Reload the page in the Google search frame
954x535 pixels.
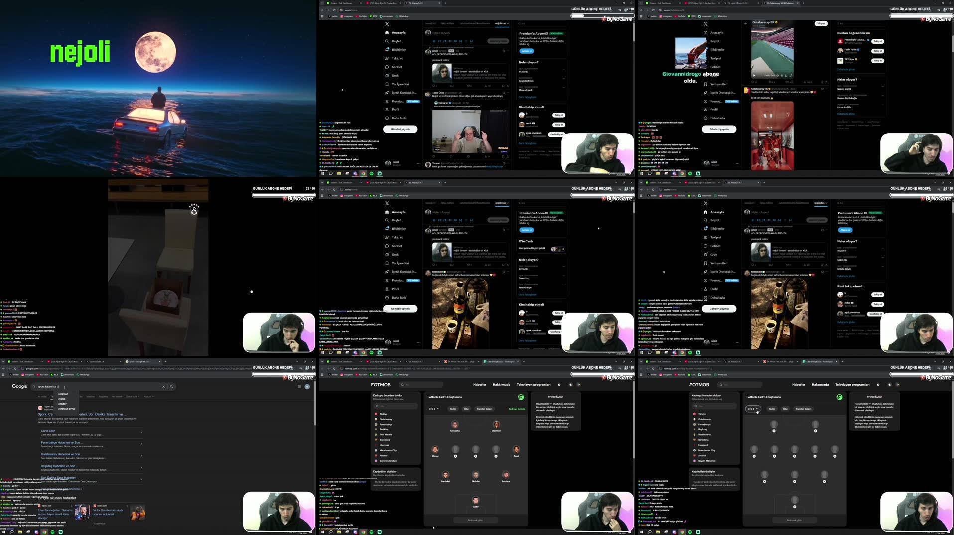point(15,369)
